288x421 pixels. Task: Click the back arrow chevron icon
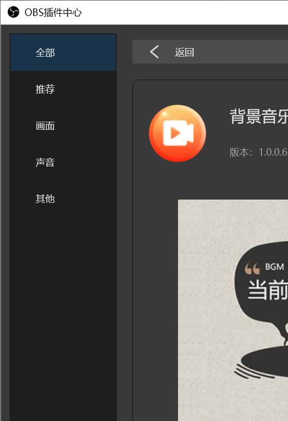[154, 52]
